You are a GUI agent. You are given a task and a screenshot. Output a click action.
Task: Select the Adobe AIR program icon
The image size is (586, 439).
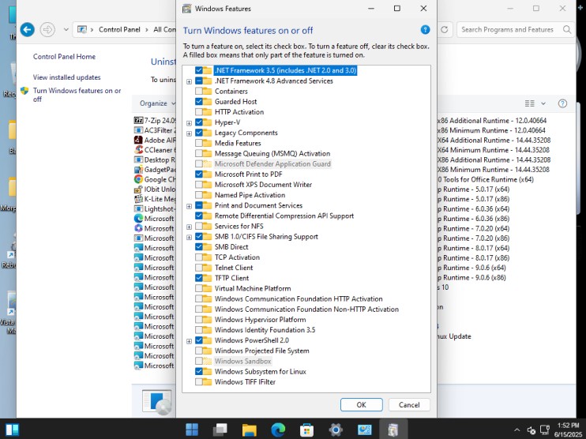coord(138,140)
